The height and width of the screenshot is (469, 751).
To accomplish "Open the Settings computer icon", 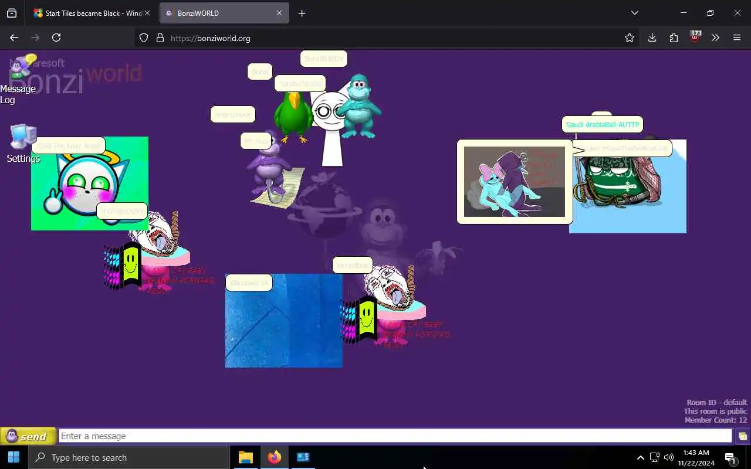I will 23,143.
